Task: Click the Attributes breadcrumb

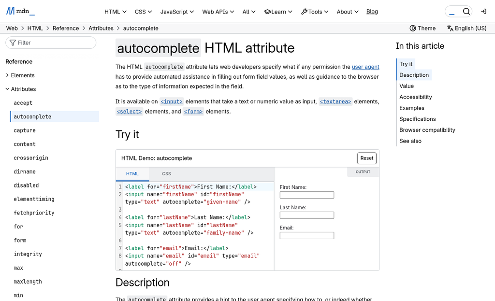Action: pyautogui.click(x=101, y=28)
